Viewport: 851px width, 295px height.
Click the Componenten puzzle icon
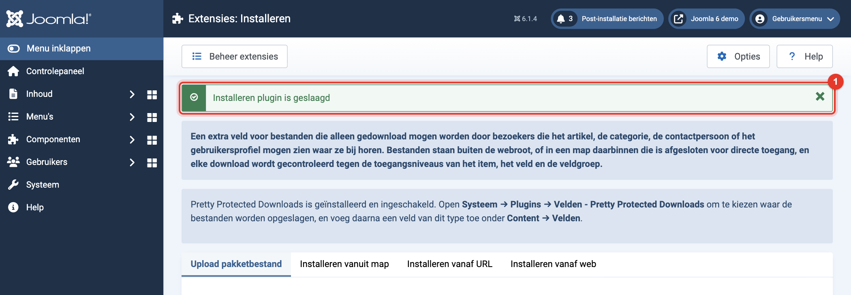tap(13, 139)
